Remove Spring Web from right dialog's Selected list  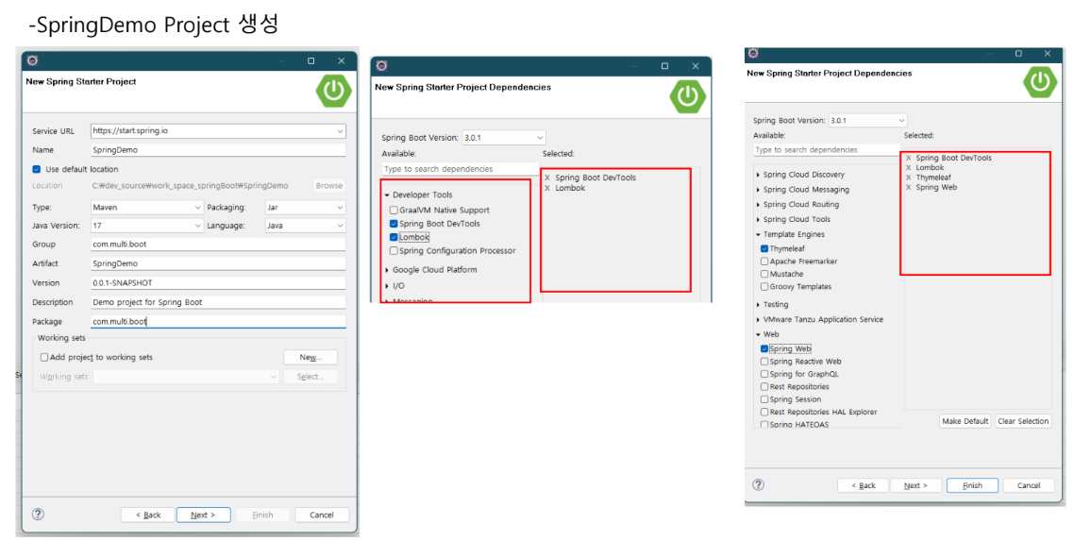click(909, 187)
